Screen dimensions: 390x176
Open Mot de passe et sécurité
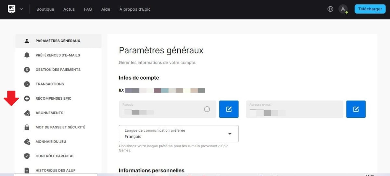click(60, 127)
